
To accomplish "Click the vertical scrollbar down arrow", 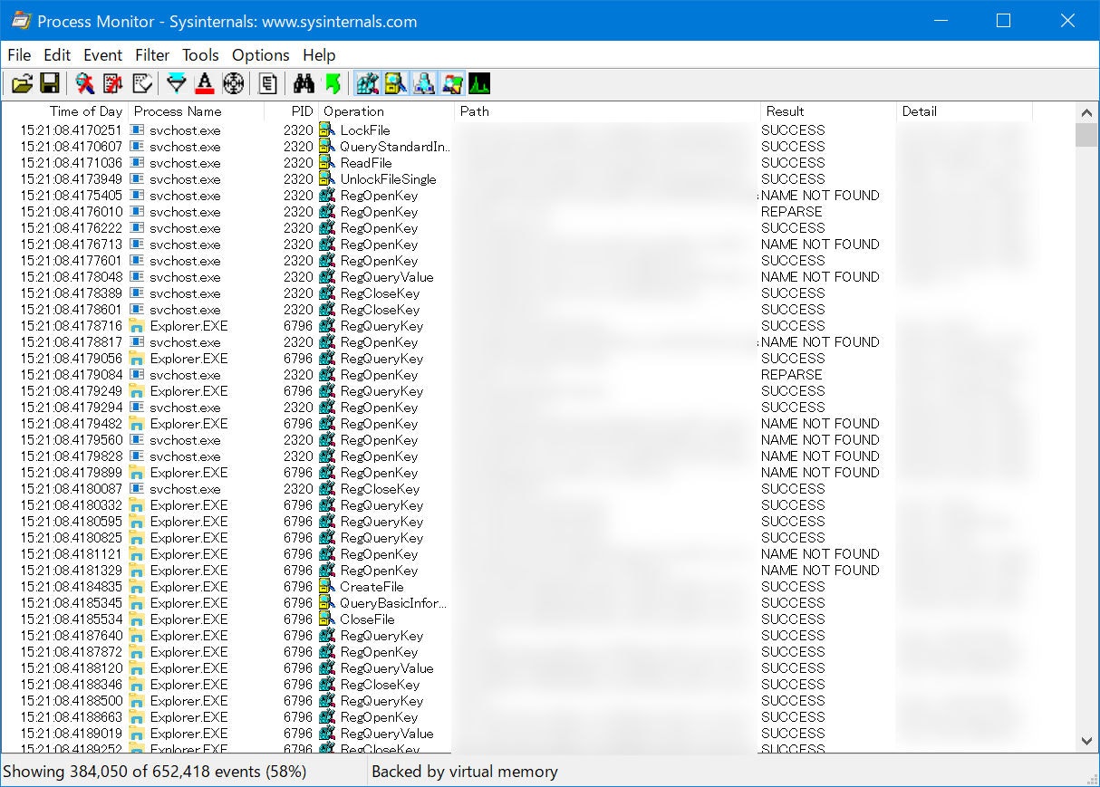I will point(1086,742).
